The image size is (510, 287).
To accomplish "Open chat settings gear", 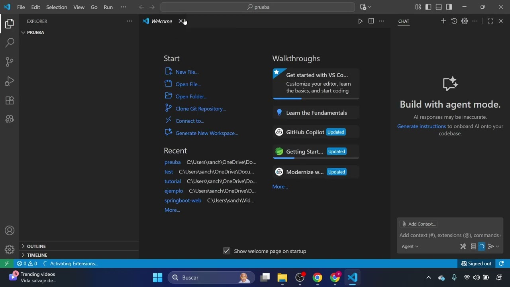I will [465, 21].
